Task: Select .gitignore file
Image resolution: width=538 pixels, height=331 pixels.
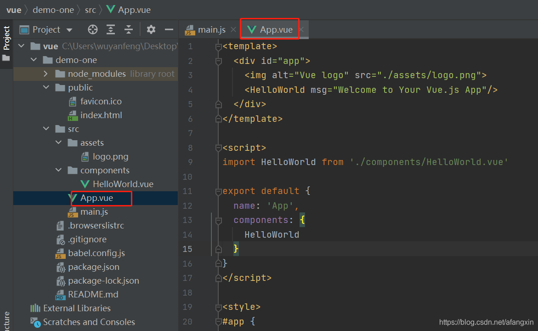Action: pyautogui.click(x=87, y=239)
